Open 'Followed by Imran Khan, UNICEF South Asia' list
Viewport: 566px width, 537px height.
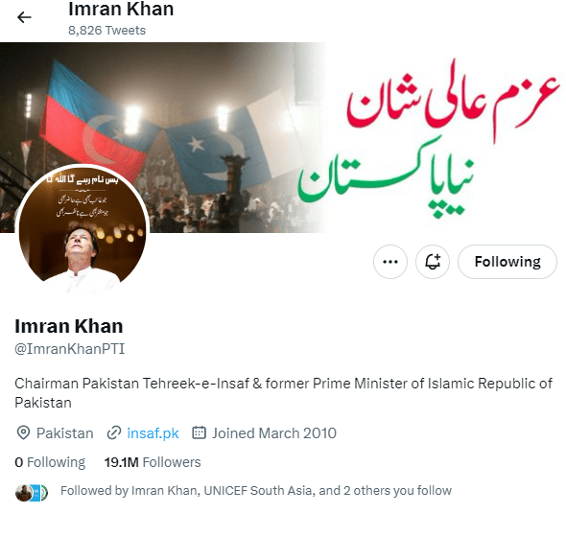point(256,490)
